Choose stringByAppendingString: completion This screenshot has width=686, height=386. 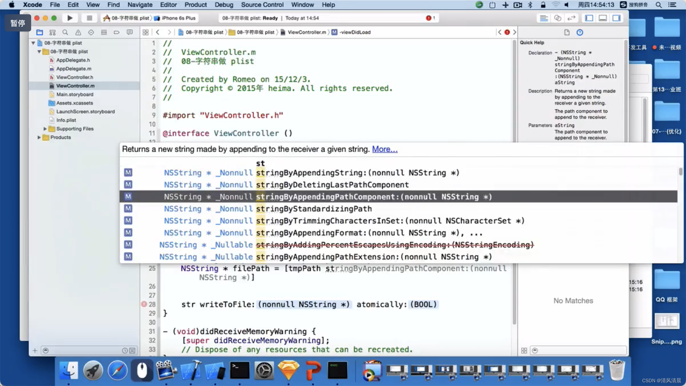click(398, 173)
